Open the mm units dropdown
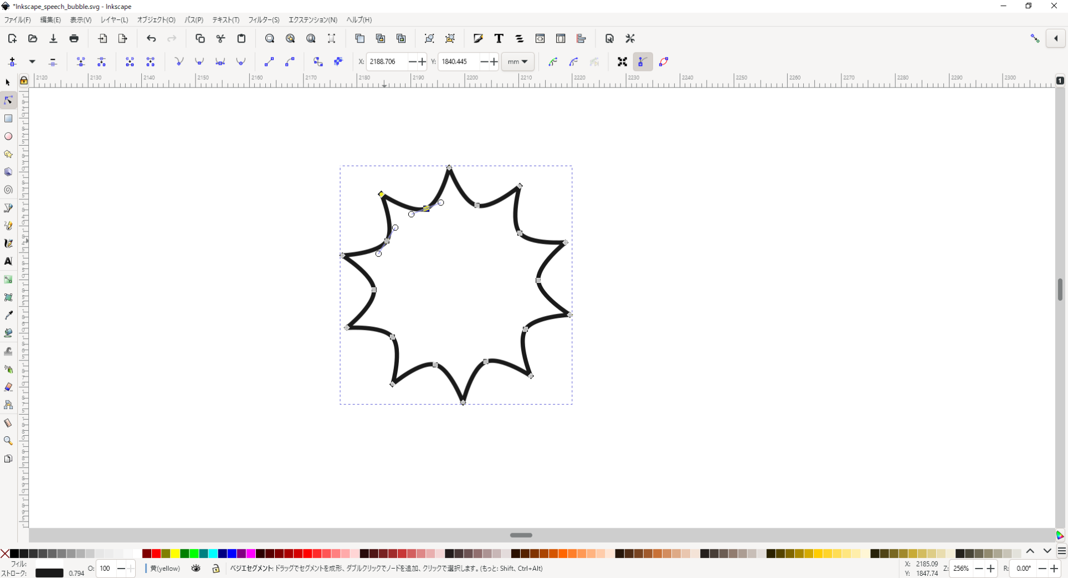The image size is (1068, 578). coord(517,62)
